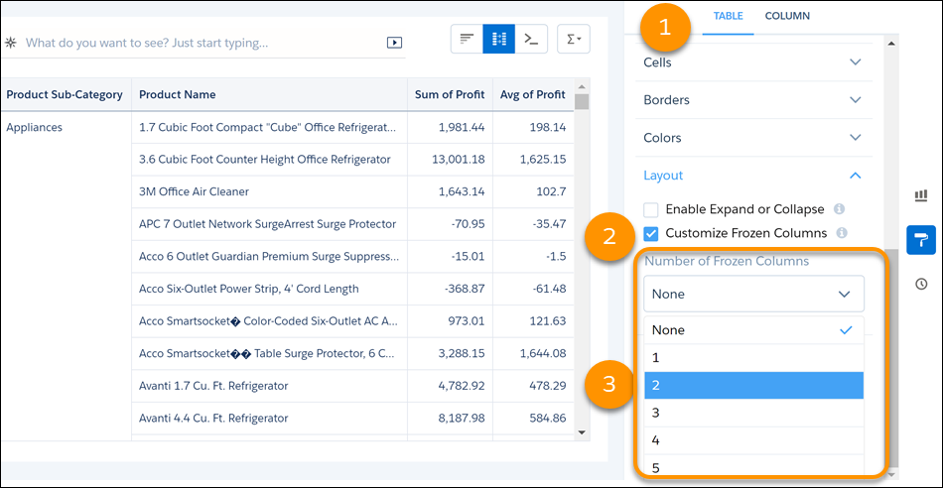Choose 5 frozen columns option
This screenshot has width=943, height=488.
tap(753, 466)
